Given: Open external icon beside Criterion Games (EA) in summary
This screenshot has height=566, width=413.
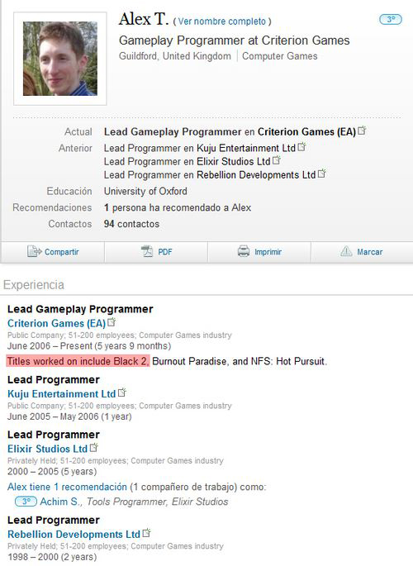Looking at the screenshot, I should coord(362,131).
